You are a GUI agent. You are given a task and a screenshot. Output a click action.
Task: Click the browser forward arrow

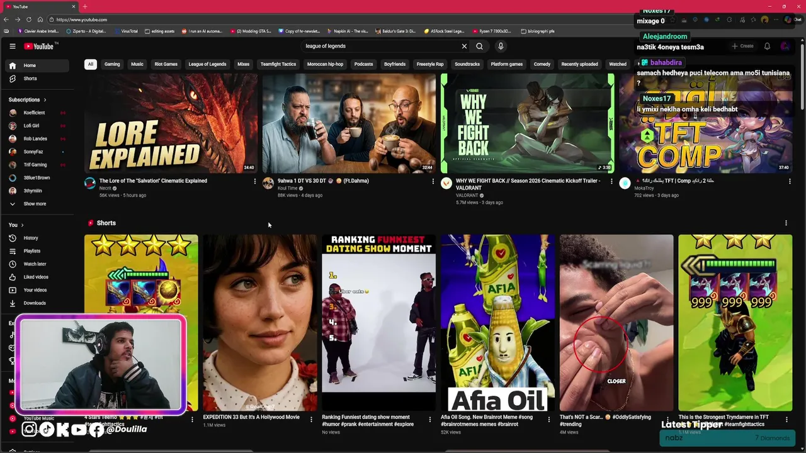click(x=18, y=20)
